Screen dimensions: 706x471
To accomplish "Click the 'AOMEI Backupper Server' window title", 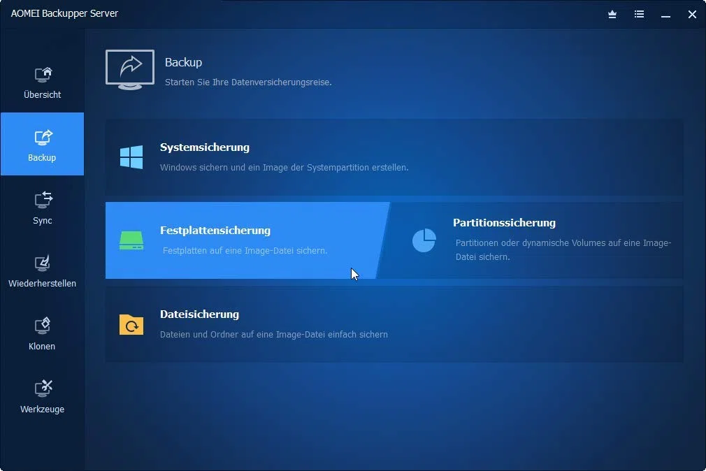I will 64,13.
